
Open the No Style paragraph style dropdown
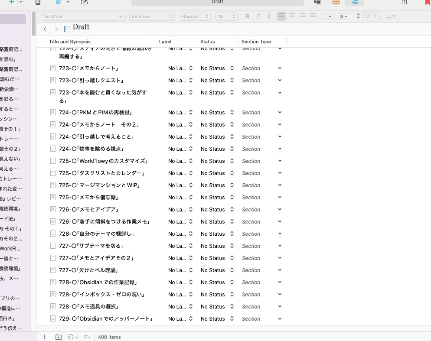click(x=83, y=16)
